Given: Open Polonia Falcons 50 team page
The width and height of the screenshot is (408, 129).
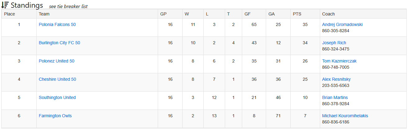Looking at the screenshot, I should (57, 24).
